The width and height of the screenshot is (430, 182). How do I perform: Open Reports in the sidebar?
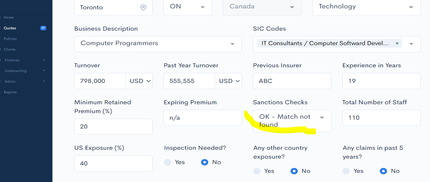[x=10, y=92]
